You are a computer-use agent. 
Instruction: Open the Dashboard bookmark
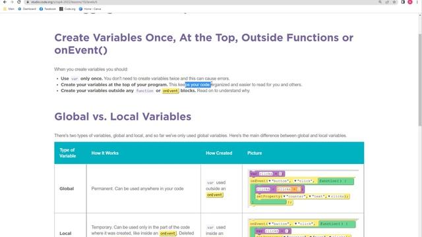27,9
